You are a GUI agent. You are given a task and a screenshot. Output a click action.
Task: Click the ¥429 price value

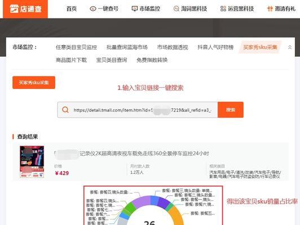point(62,173)
